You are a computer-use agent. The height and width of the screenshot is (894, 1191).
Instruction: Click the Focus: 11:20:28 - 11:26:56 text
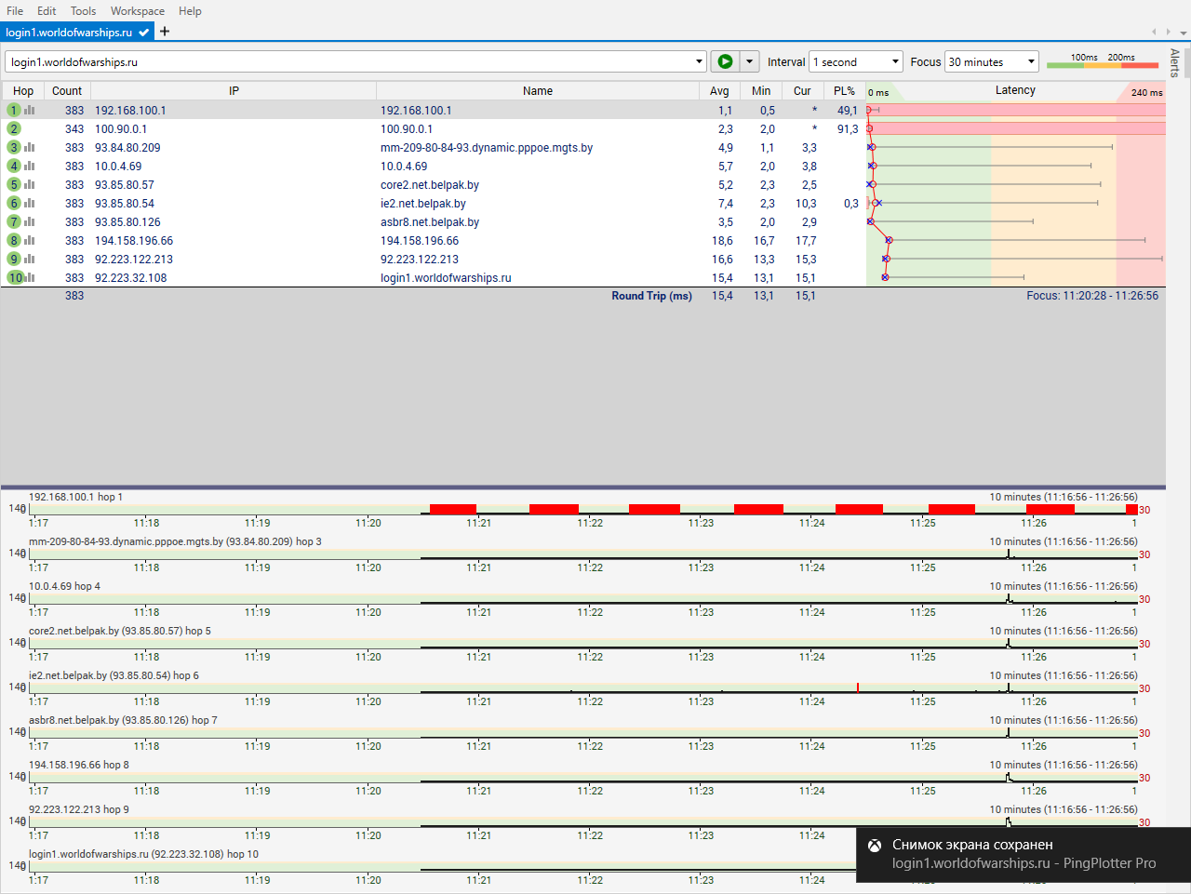pyautogui.click(x=1092, y=296)
